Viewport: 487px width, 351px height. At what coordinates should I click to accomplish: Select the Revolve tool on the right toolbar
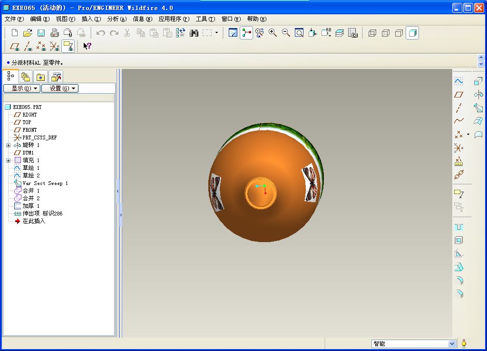point(478,95)
